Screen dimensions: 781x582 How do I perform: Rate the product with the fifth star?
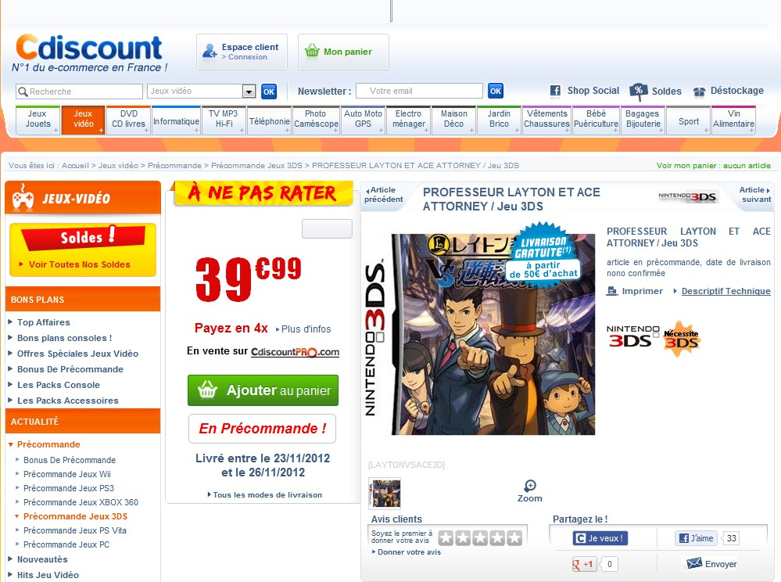(514, 537)
